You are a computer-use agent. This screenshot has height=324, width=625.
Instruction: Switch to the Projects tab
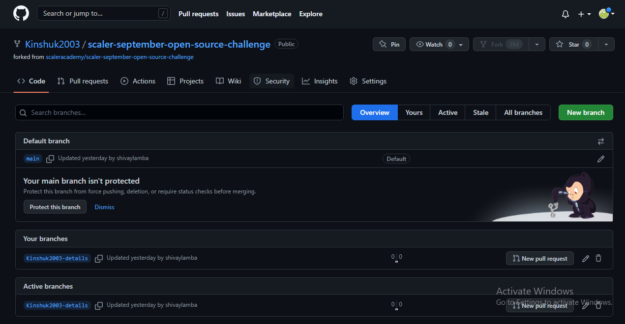(x=185, y=81)
